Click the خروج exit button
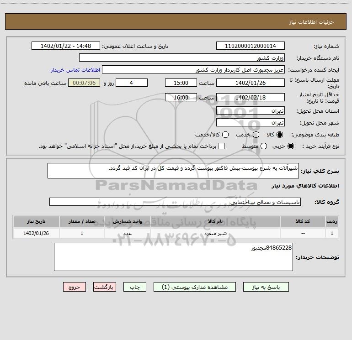The width and height of the screenshot is (352, 340). click(x=75, y=287)
